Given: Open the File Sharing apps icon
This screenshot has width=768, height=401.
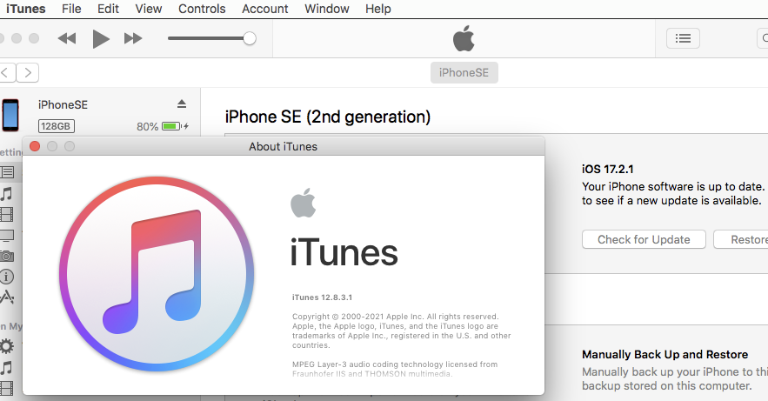Looking at the screenshot, I should (x=7, y=297).
